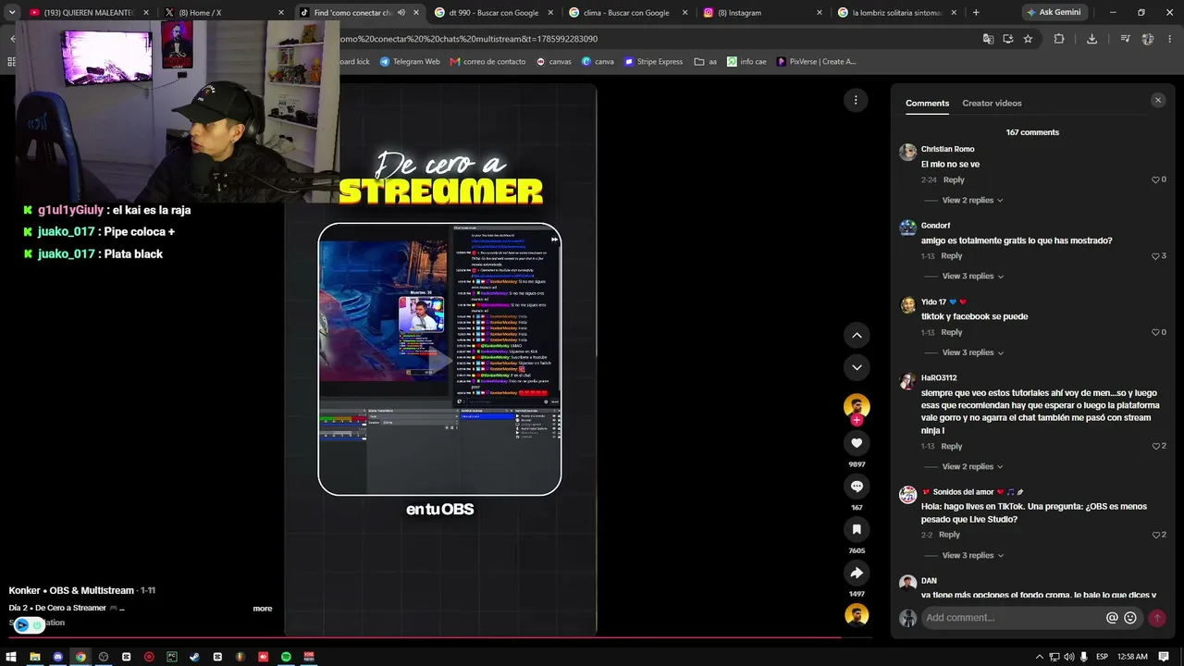Viewport: 1184px width, 666px height.
Task: Open Steam from the taskbar
Action: click(x=194, y=657)
